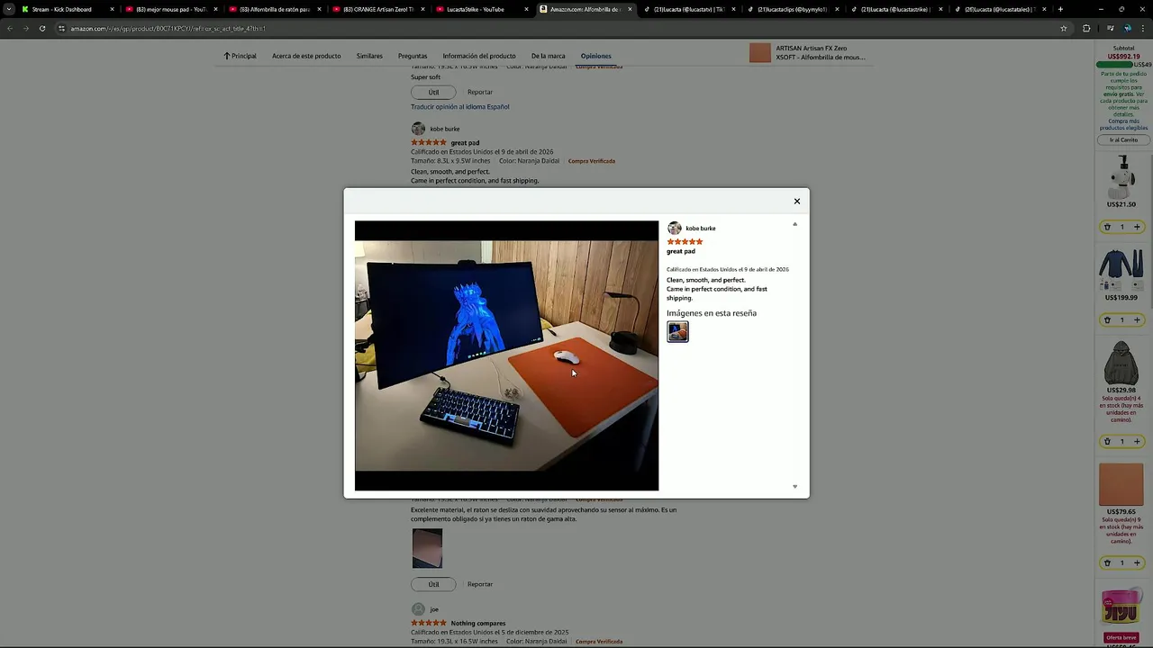Image resolution: width=1153 pixels, height=648 pixels.
Task: Click the Oferta breve badge
Action: click(1121, 638)
